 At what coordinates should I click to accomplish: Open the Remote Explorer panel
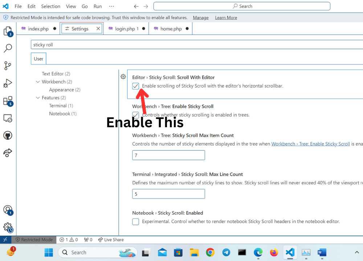point(8,117)
